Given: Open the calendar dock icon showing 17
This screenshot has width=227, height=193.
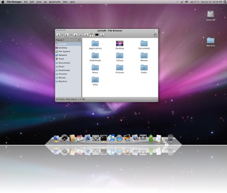Looking at the screenshot, I should coord(80,138).
